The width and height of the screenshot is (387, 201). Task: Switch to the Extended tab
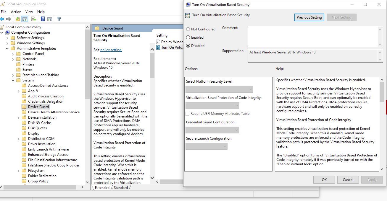[102, 188]
